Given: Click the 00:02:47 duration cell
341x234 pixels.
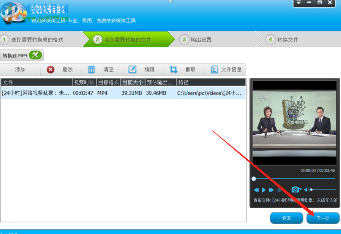Looking at the screenshot, I should coord(83,93).
